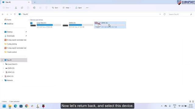Expand Local Disk (C:) in the sidebar tree
The height and width of the screenshot is (109, 195).
click(x=3, y=64)
